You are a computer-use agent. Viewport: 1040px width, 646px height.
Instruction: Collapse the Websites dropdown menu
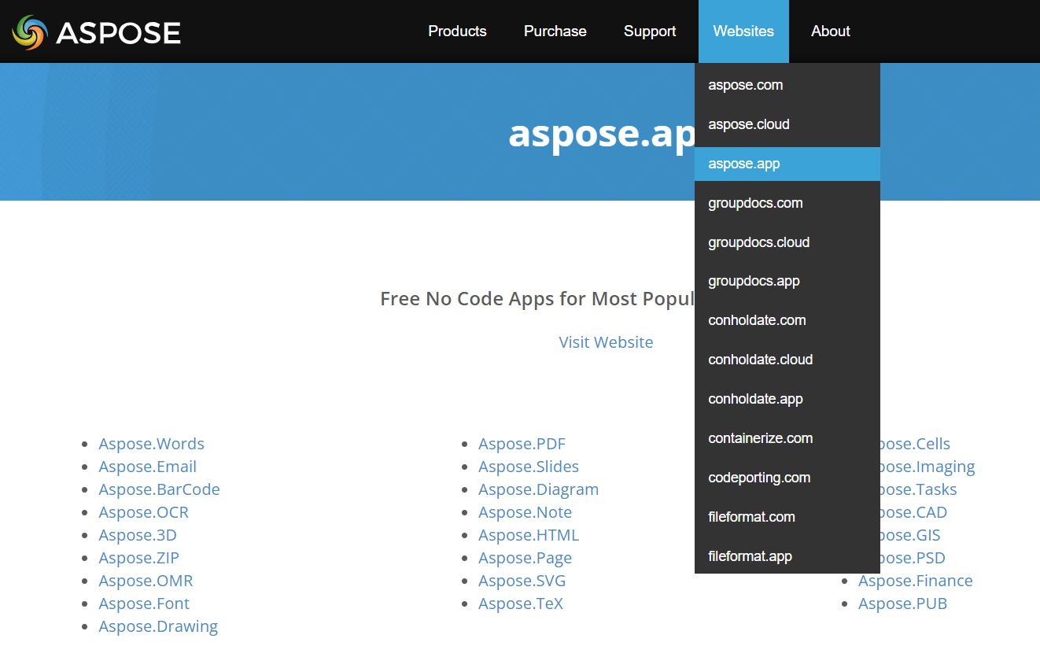(x=743, y=31)
